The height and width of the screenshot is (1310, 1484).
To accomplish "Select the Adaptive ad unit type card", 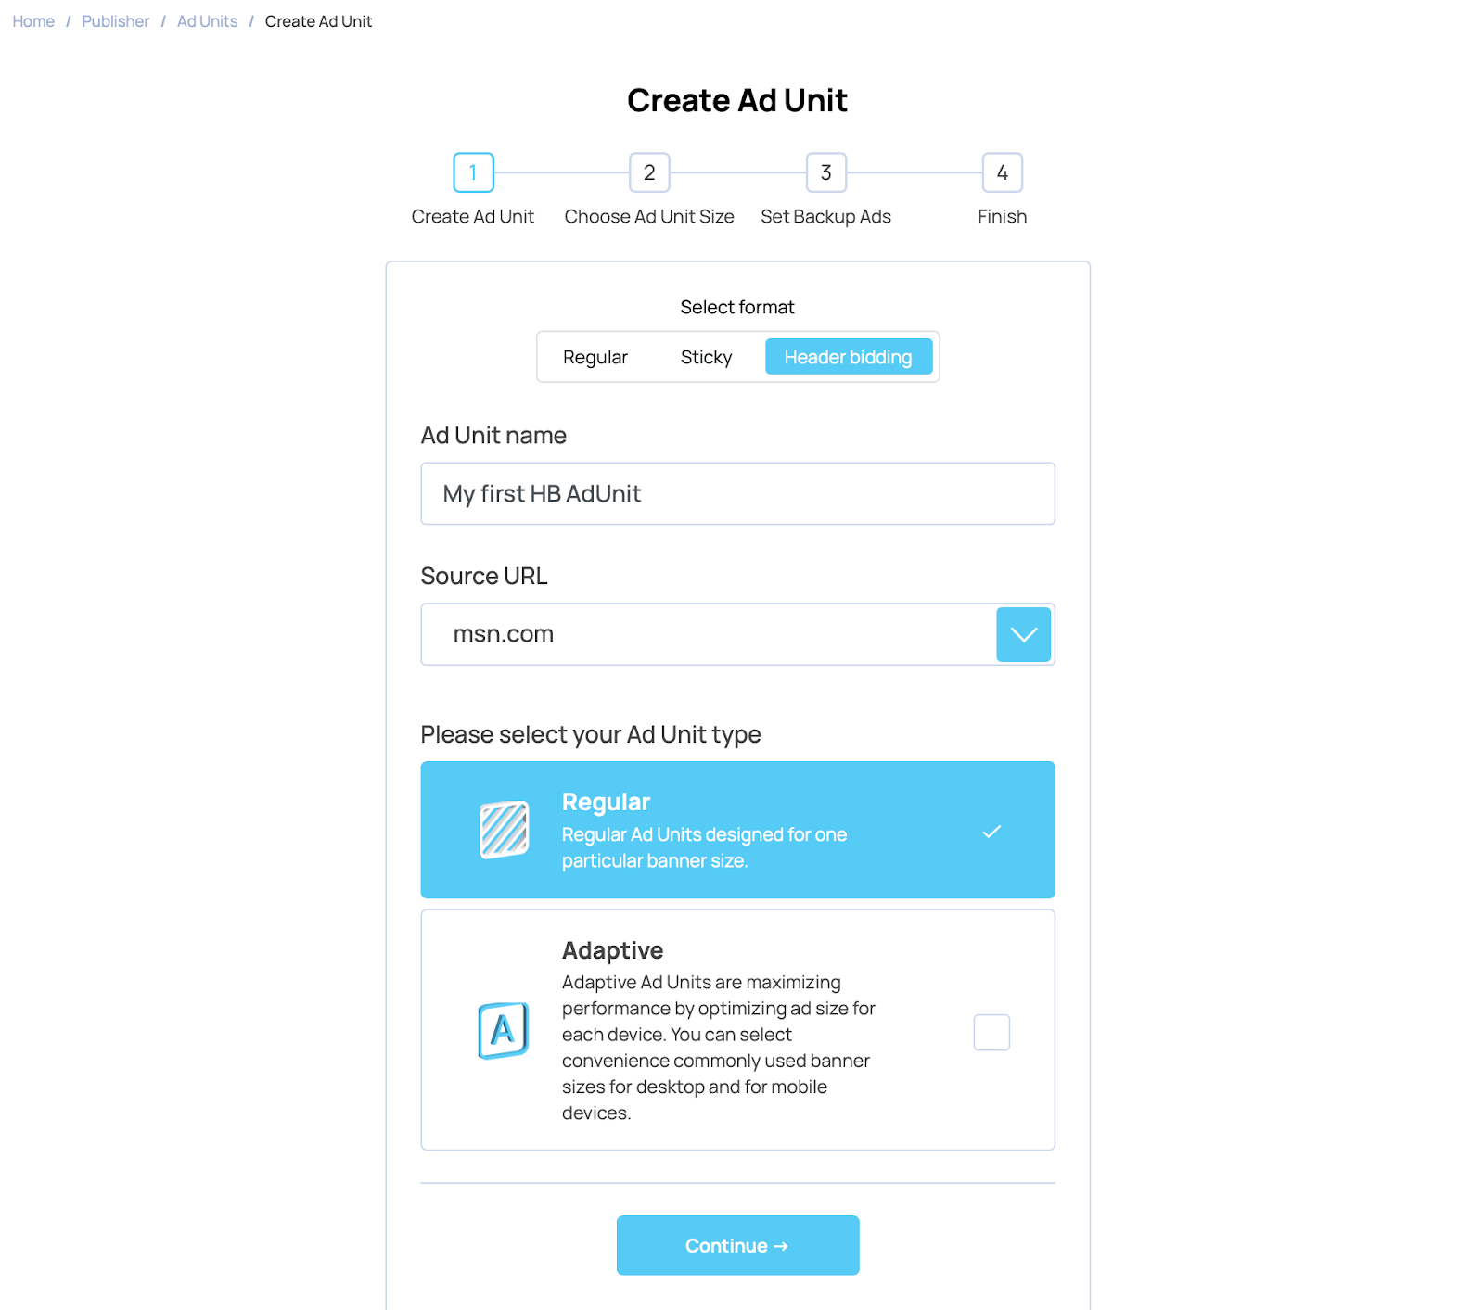I will 737,1030.
